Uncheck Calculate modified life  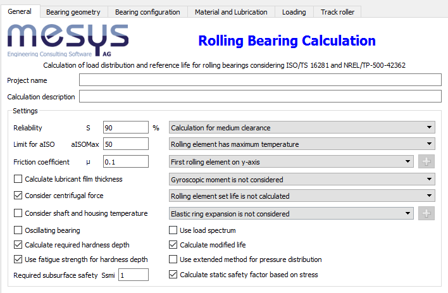tap(173, 245)
